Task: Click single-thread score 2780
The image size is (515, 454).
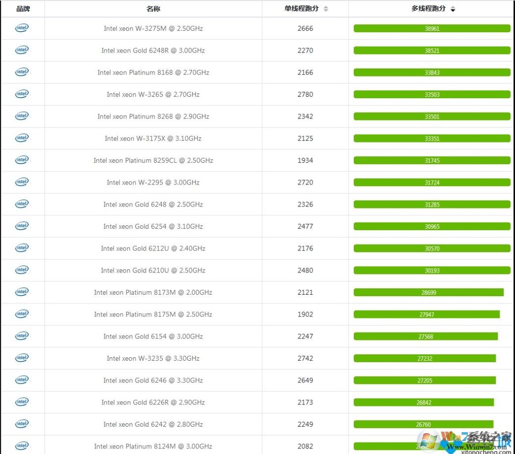Action: (305, 94)
